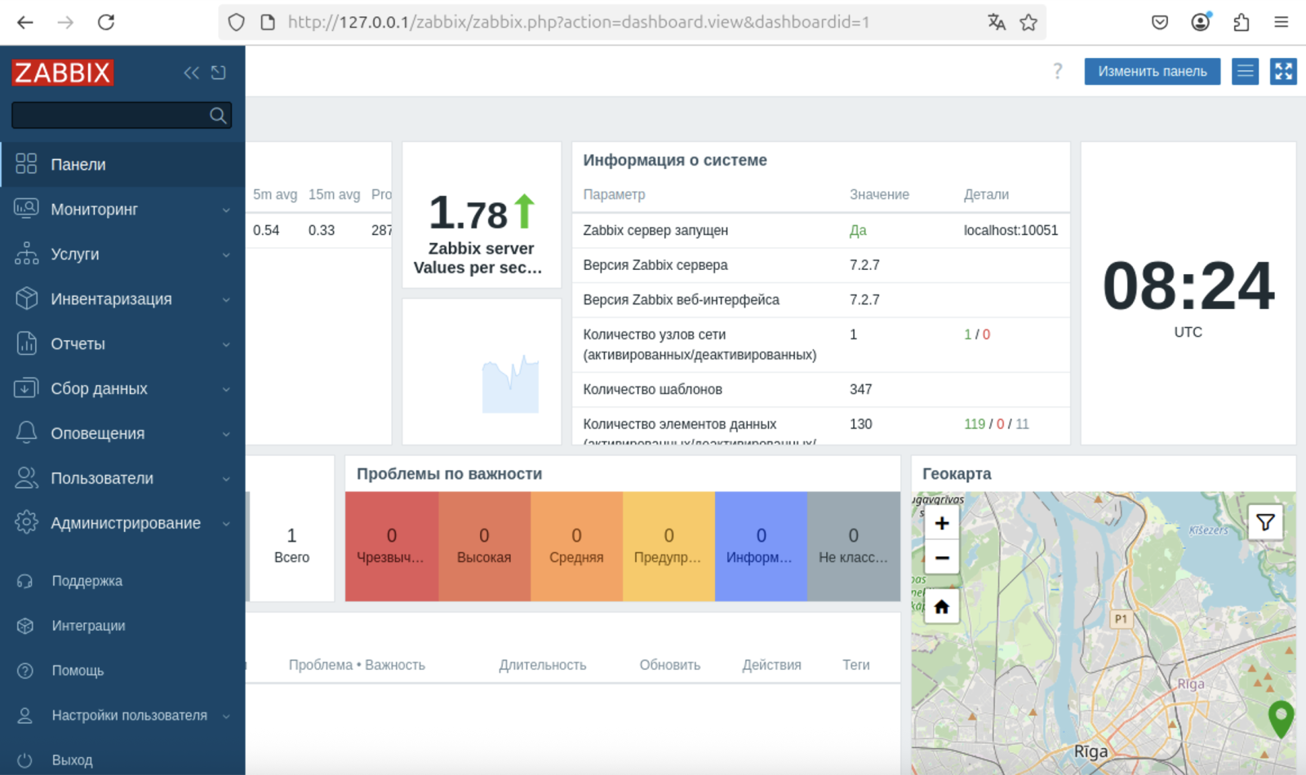
Task: Open Панели in the sidebar menu
Action: (x=122, y=164)
